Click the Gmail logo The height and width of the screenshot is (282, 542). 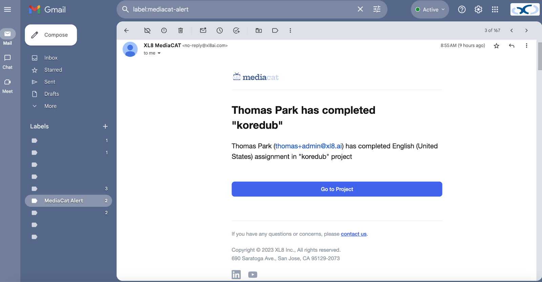click(x=47, y=9)
